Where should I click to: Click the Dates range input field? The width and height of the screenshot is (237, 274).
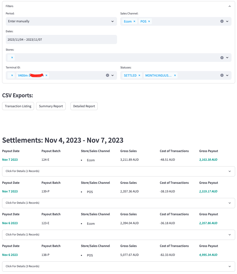click(x=61, y=39)
